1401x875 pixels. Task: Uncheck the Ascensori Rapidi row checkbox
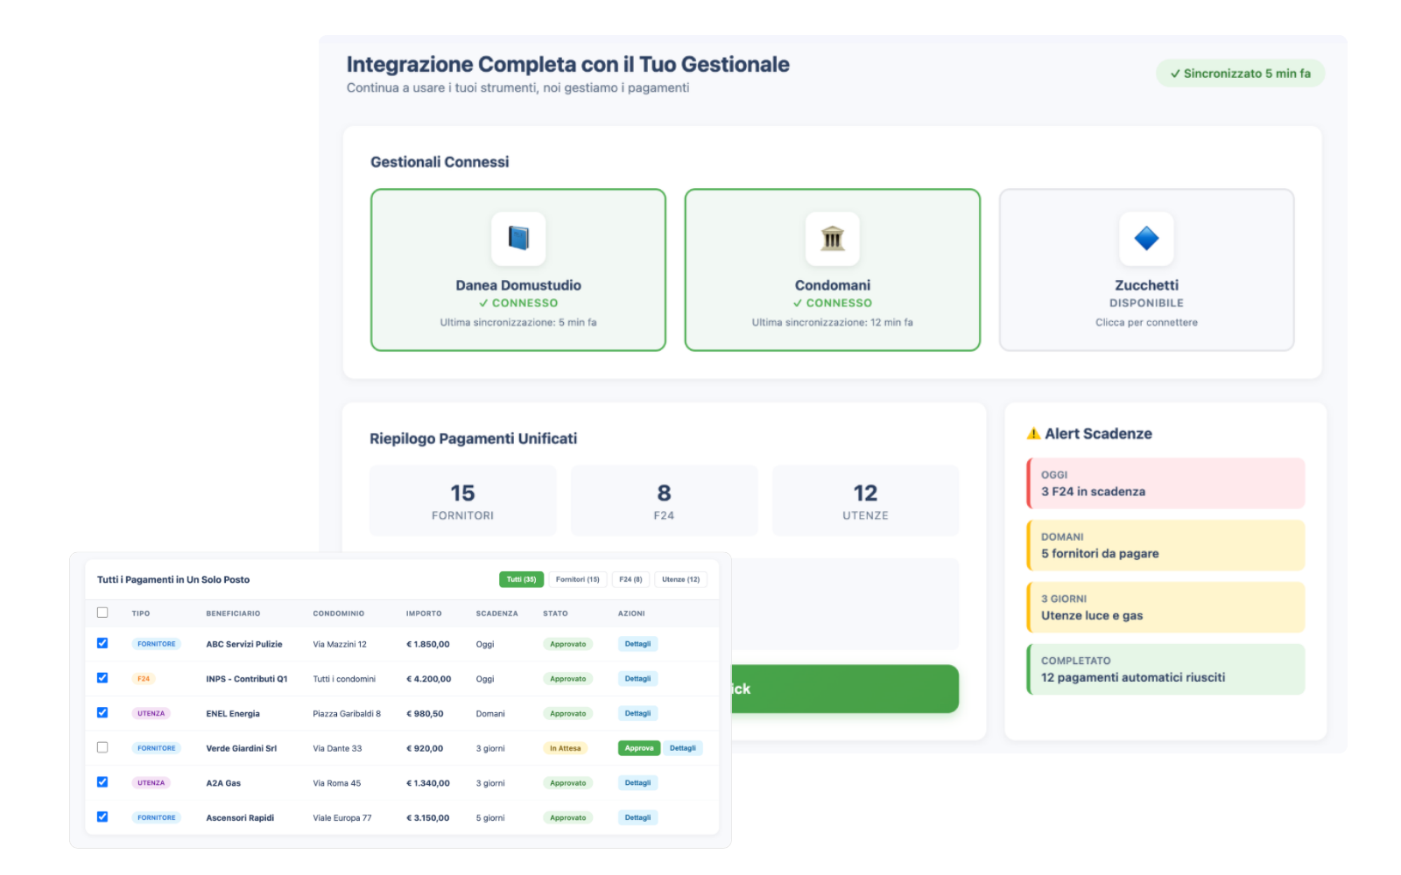tap(102, 816)
